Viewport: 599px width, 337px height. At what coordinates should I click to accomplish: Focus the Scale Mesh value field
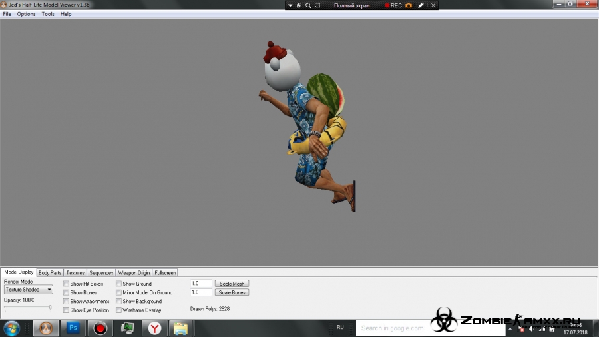tap(201, 284)
